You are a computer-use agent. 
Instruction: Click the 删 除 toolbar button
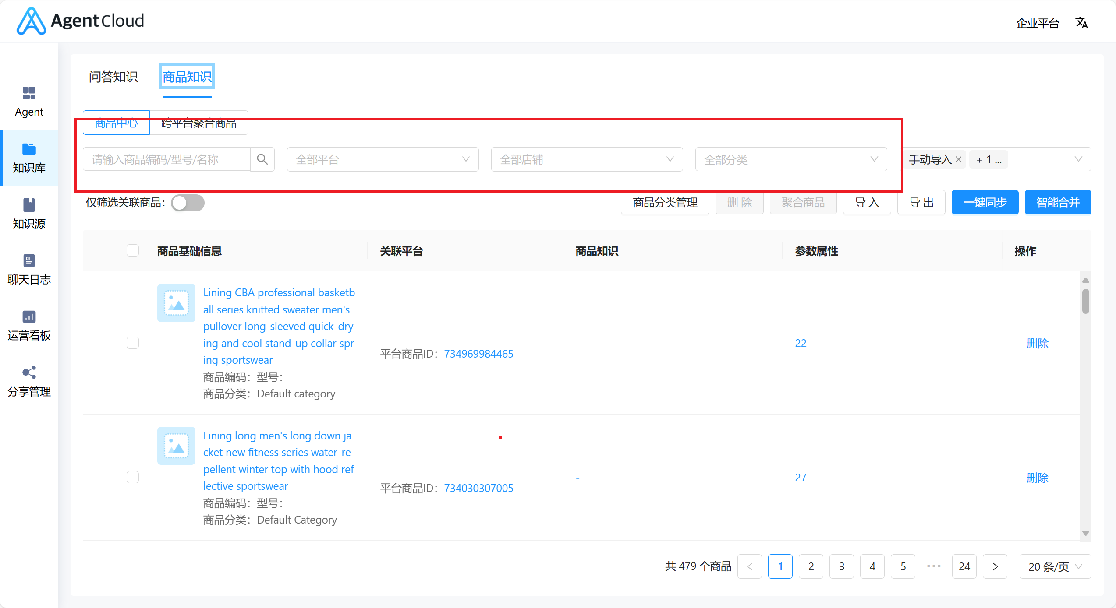(739, 203)
